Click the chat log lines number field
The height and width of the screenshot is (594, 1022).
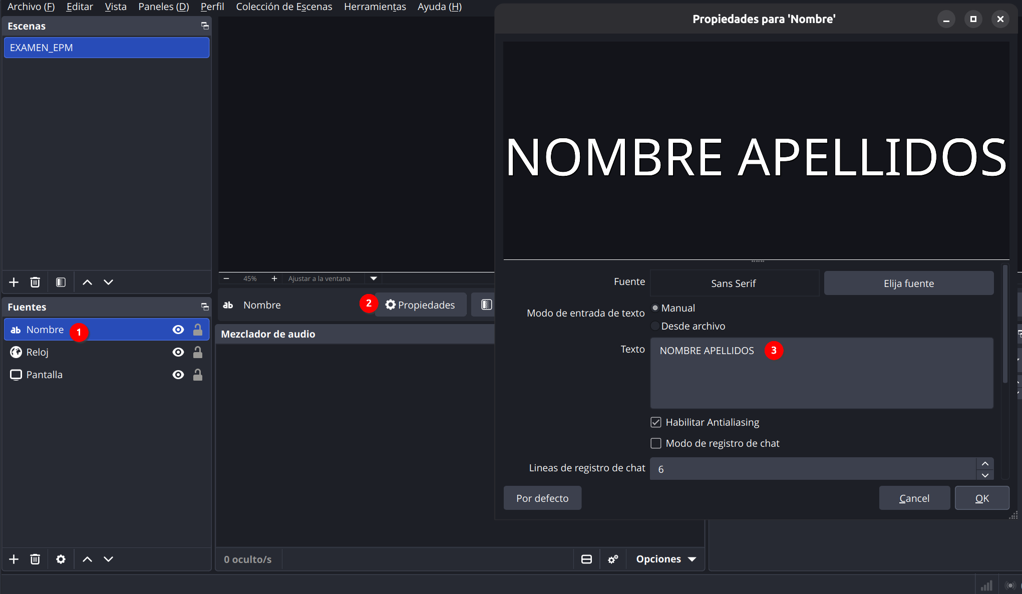coord(813,469)
